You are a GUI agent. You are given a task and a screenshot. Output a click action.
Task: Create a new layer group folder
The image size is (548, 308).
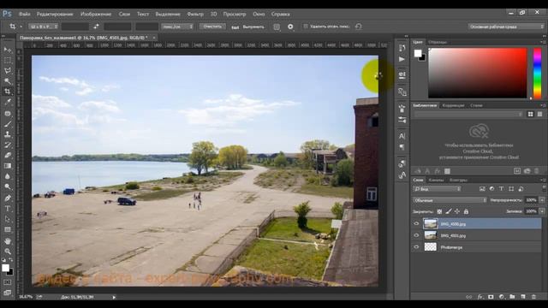(x=512, y=297)
